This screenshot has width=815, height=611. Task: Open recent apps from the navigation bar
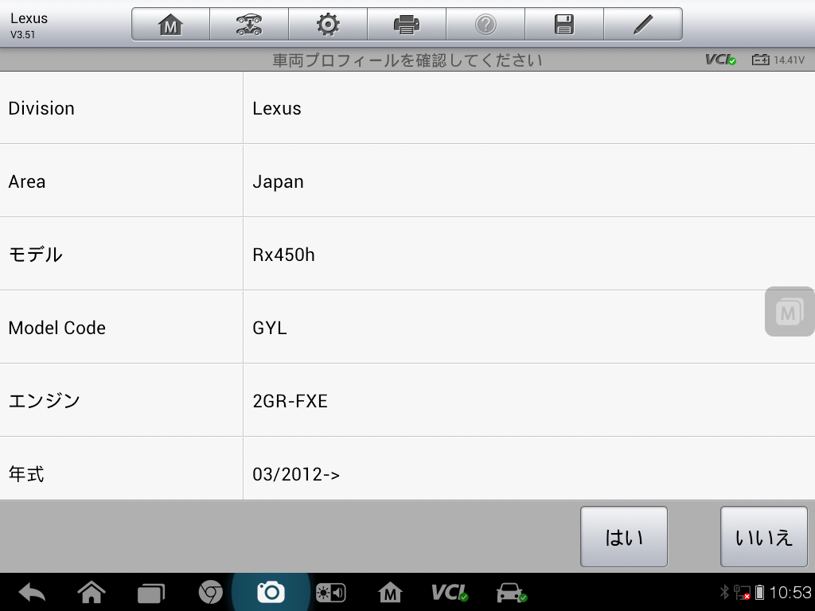coord(150,593)
